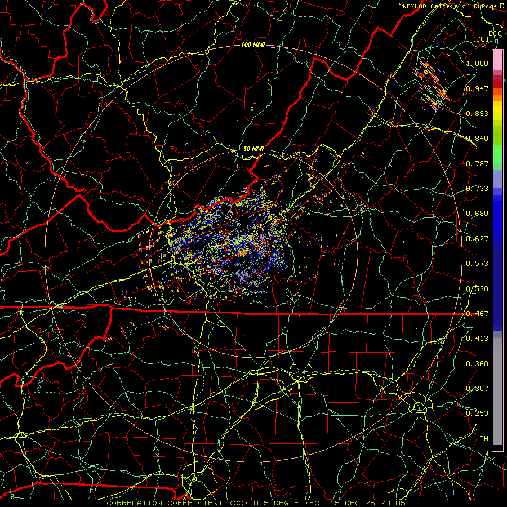Click the 0.947 legend value
The width and height of the screenshot is (507, 507).
pos(477,88)
